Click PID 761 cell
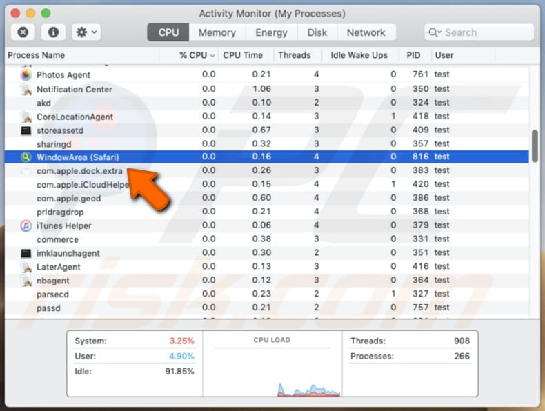The width and height of the screenshot is (545, 411). [420, 74]
